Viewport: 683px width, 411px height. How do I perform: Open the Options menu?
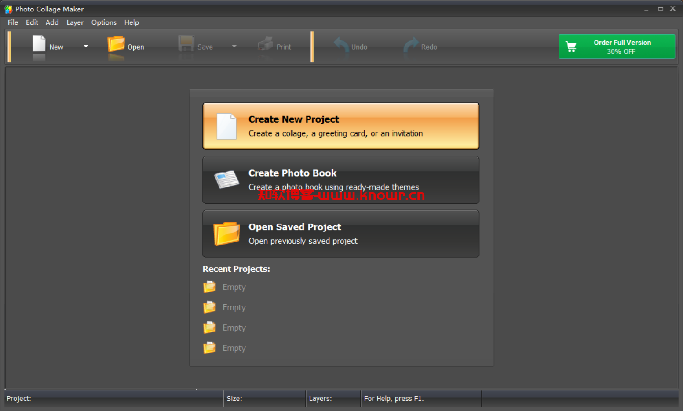click(x=104, y=22)
